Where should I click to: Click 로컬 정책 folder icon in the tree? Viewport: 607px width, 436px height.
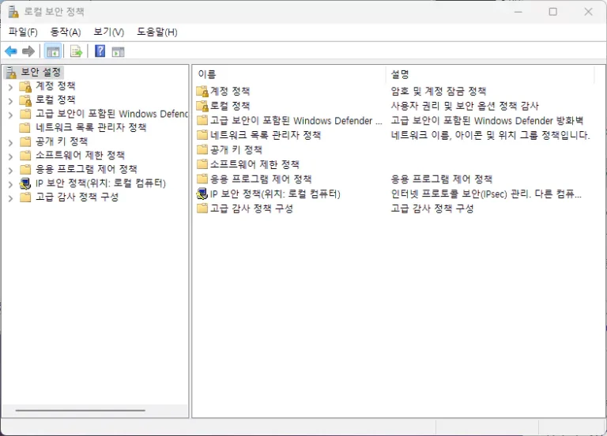25,100
